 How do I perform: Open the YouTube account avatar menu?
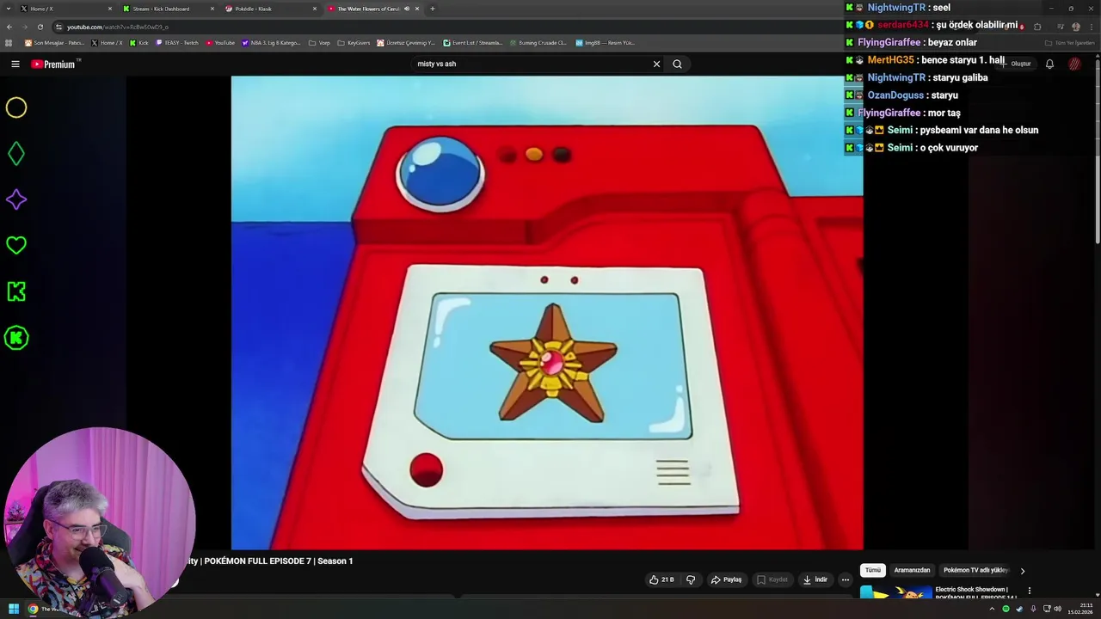point(1074,64)
